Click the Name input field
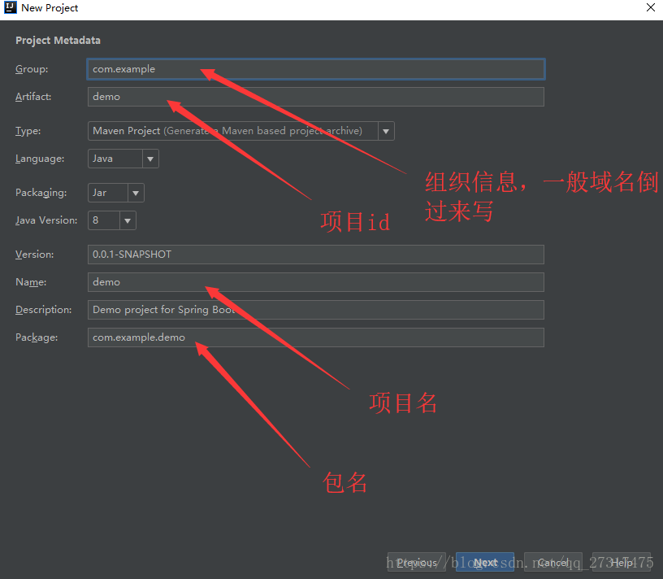Screen dimensions: 663x579 [316, 282]
